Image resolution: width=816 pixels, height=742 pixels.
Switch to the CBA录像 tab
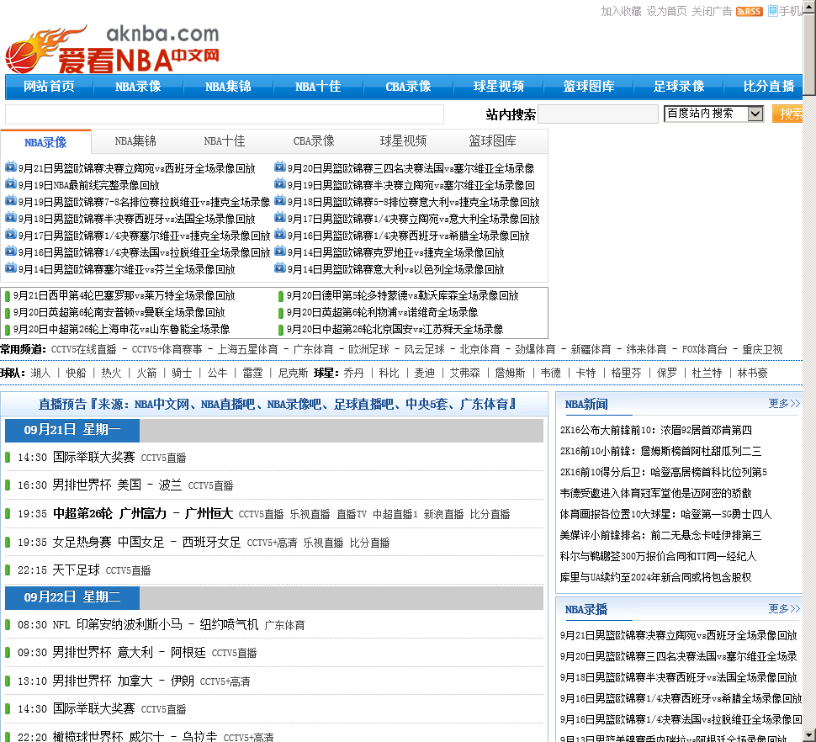pos(314,141)
